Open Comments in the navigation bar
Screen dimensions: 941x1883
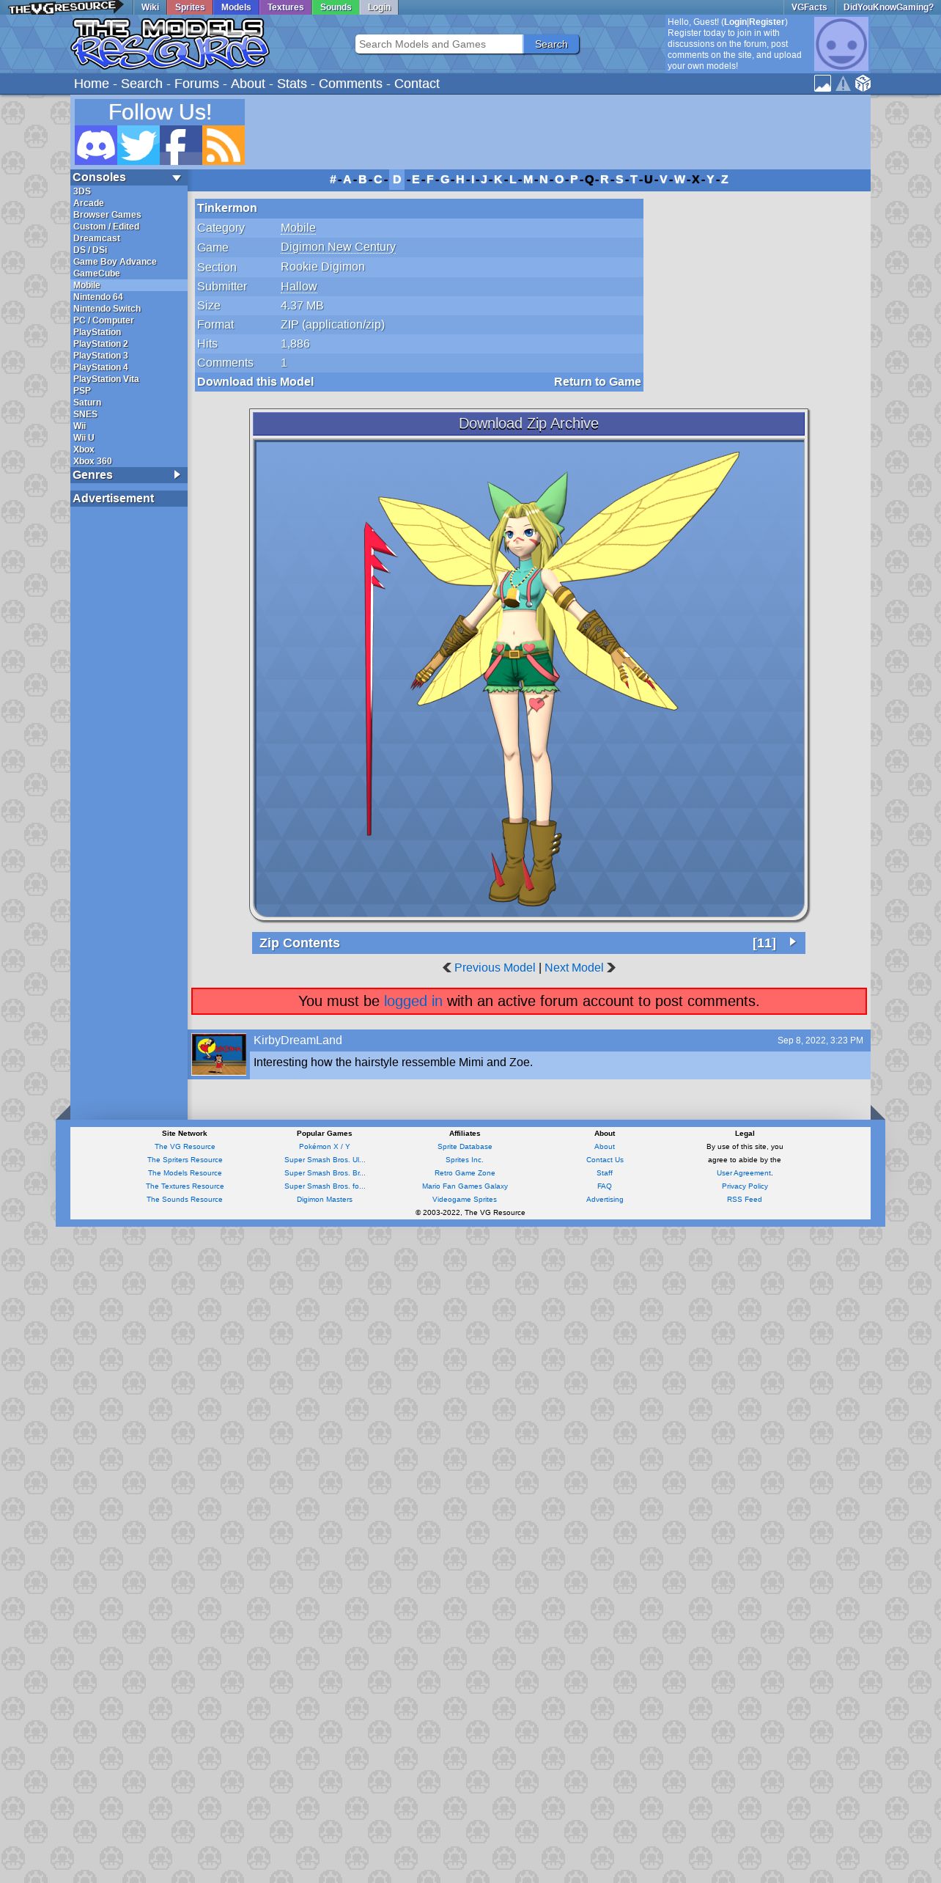(350, 84)
